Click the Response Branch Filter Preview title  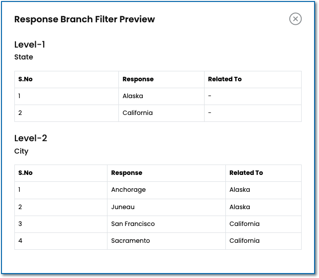(84, 19)
